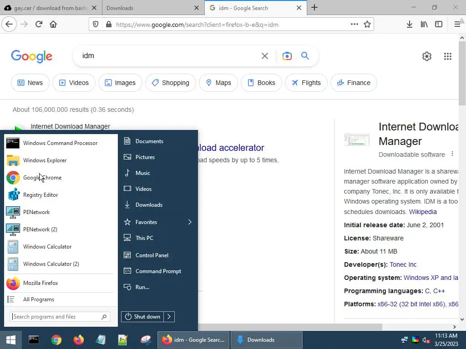This screenshot has height=349, width=466.
Task: Open Google Chrome in Start menu list
Action: point(61,178)
